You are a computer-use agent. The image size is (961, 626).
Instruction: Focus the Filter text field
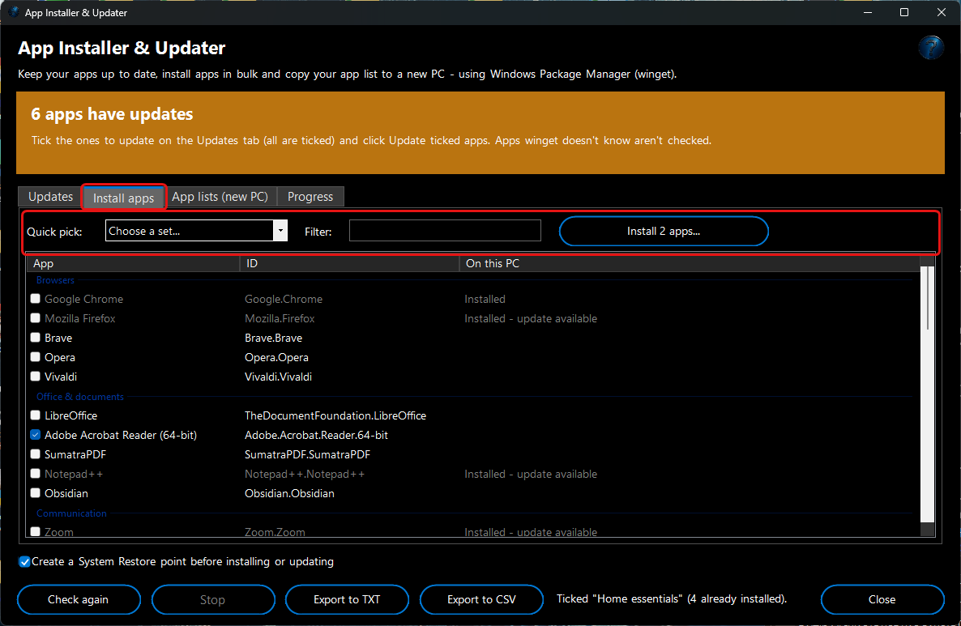[x=445, y=230]
